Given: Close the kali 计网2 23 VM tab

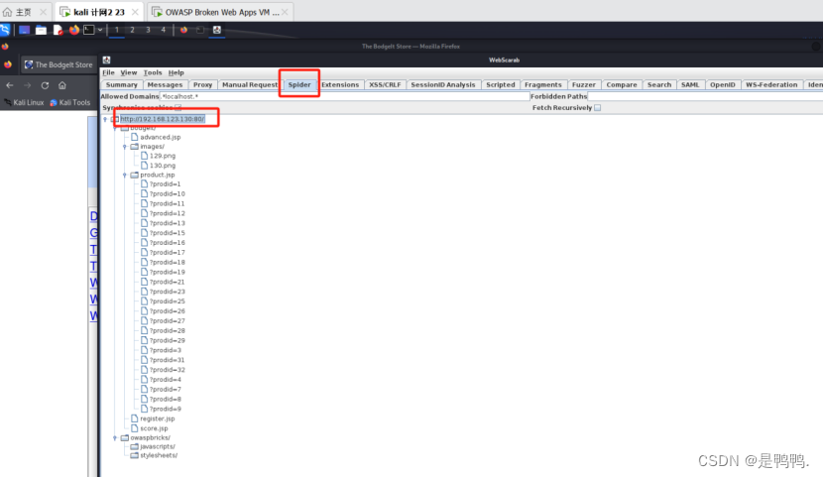Looking at the screenshot, I should point(135,12).
